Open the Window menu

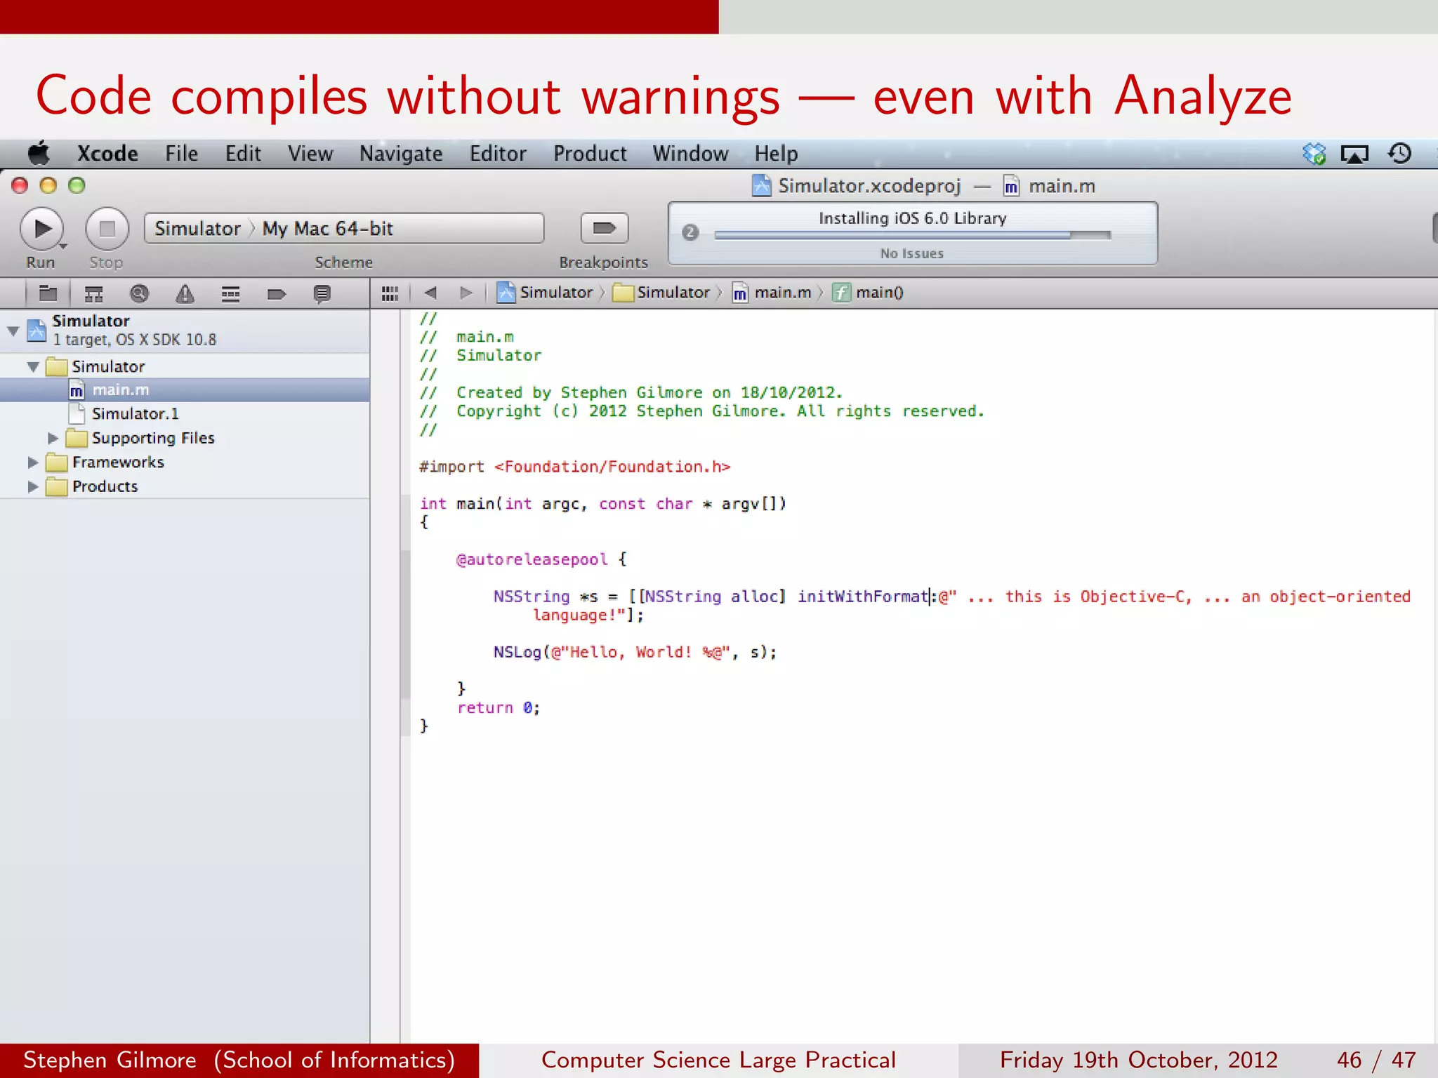pyautogui.click(x=690, y=153)
